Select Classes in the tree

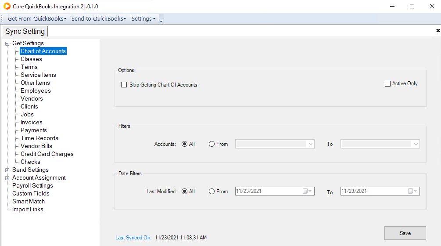click(31, 59)
